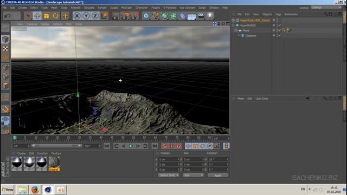Click Make Editable icon in left sidebar

[x=5, y=28]
